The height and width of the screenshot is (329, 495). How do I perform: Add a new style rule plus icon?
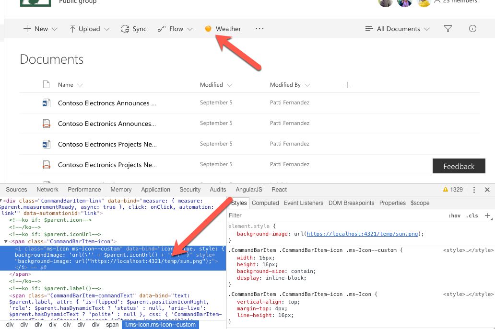tap(487, 216)
